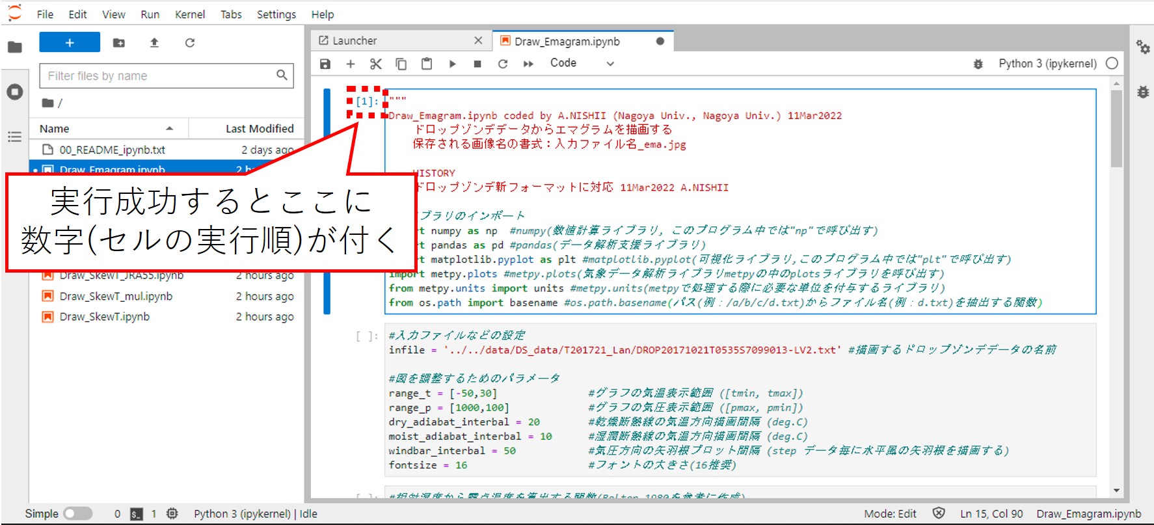Sort files by the Name column header

[x=109, y=128]
